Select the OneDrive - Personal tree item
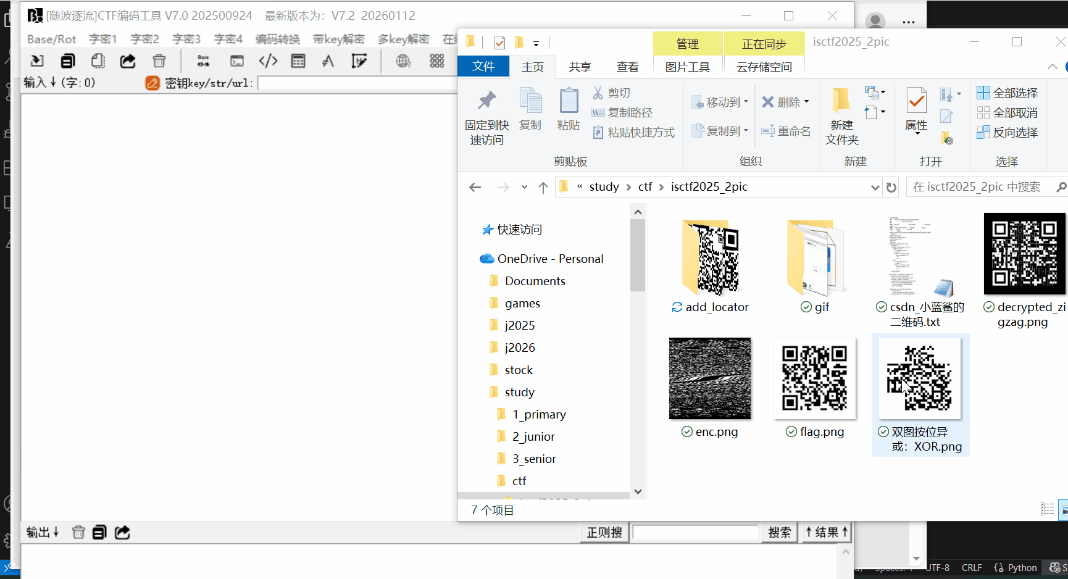This screenshot has height=579, width=1068. [x=541, y=259]
